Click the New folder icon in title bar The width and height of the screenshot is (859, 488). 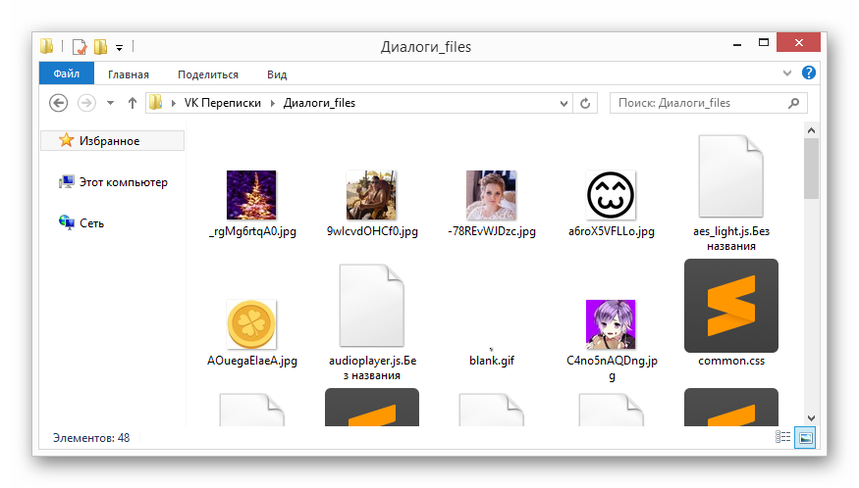click(100, 46)
